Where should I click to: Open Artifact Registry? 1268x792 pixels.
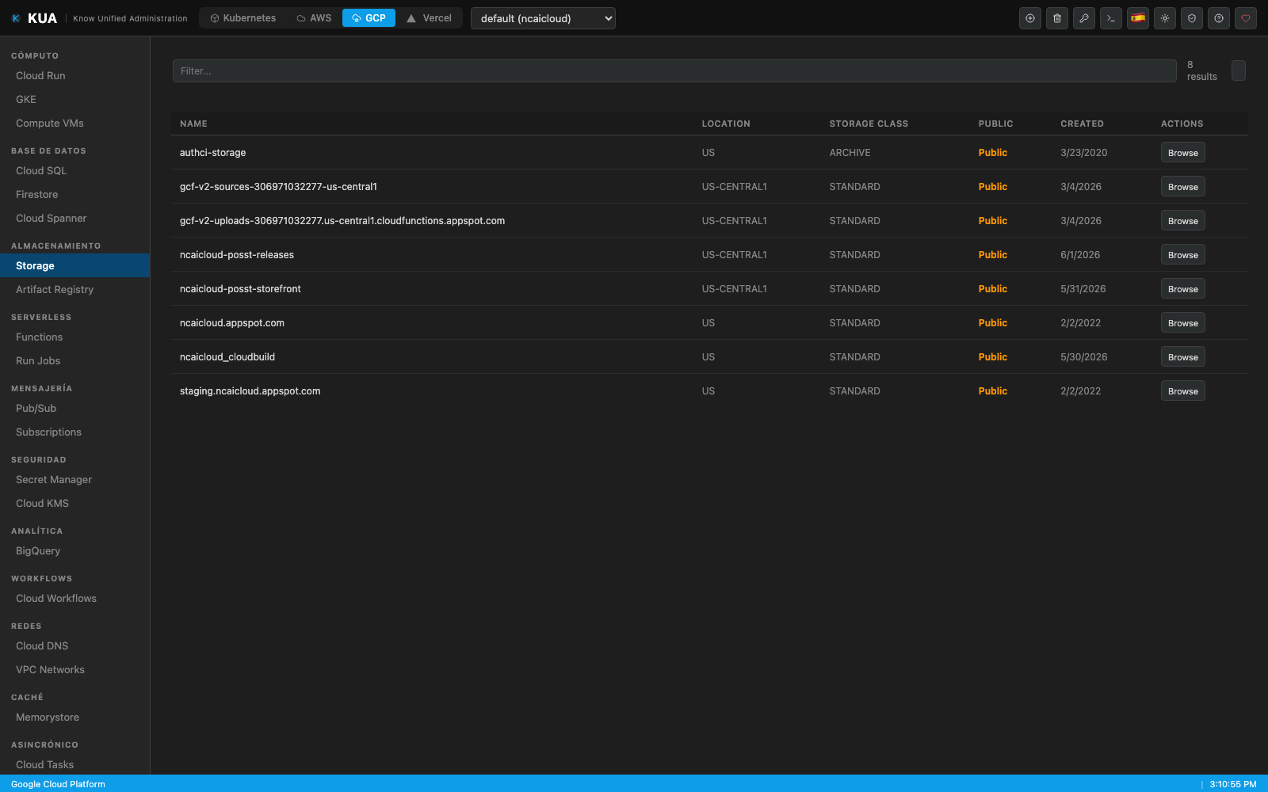tap(74, 290)
